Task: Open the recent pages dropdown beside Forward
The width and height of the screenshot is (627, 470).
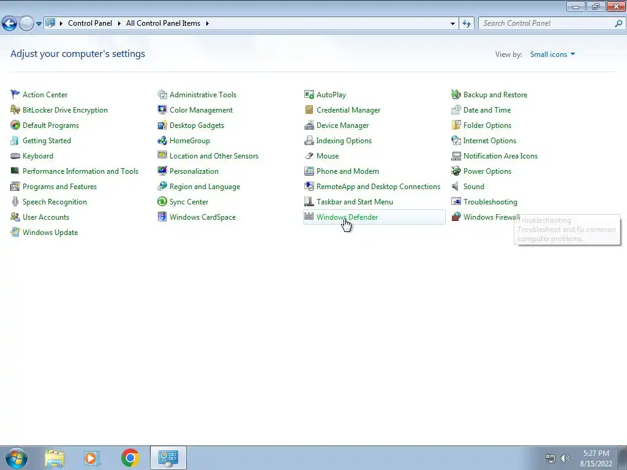Action: click(x=39, y=24)
